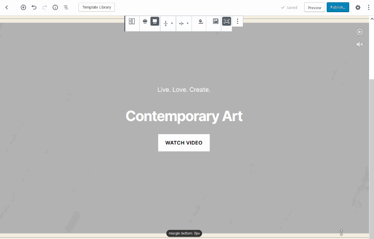Click the WATCH VIDEO button
The image size is (374, 239).
click(x=184, y=143)
